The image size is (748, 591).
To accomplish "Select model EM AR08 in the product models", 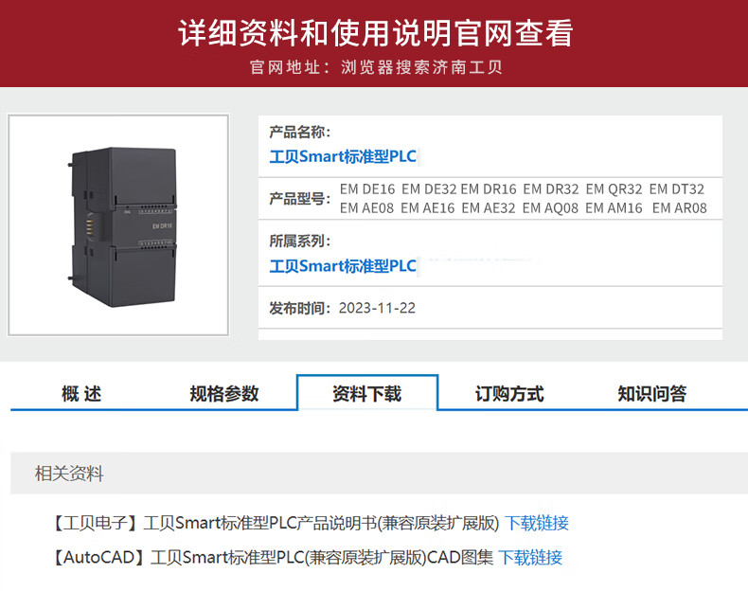I will point(679,208).
